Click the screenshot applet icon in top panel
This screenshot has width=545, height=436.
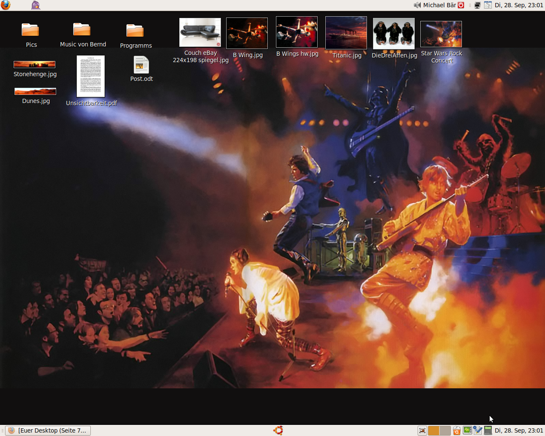[488, 5]
